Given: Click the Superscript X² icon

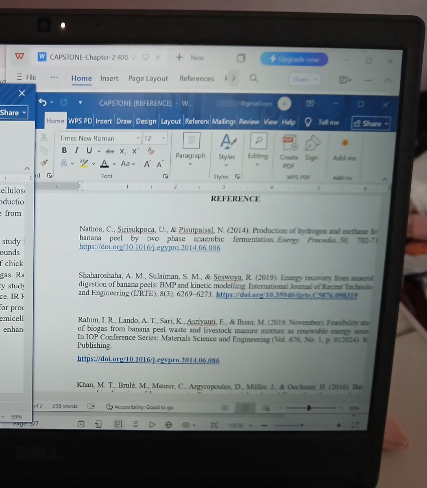Looking at the screenshot, I should pos(135,151).
